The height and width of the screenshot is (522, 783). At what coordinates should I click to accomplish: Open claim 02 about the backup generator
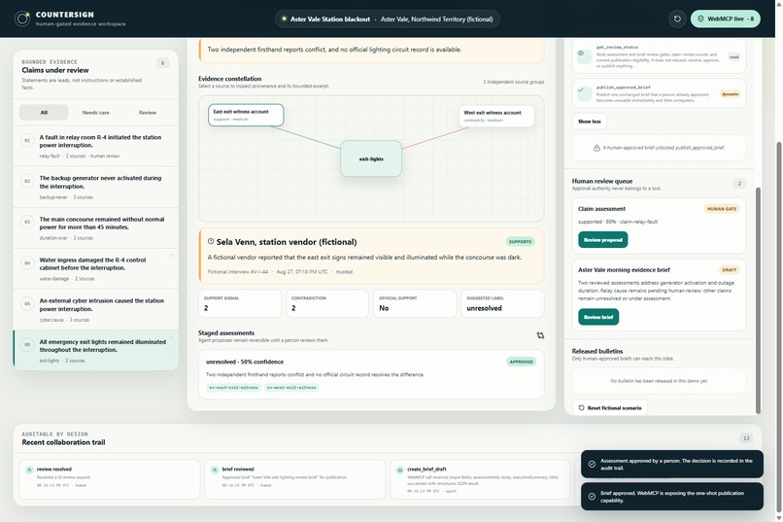(95, 187)
